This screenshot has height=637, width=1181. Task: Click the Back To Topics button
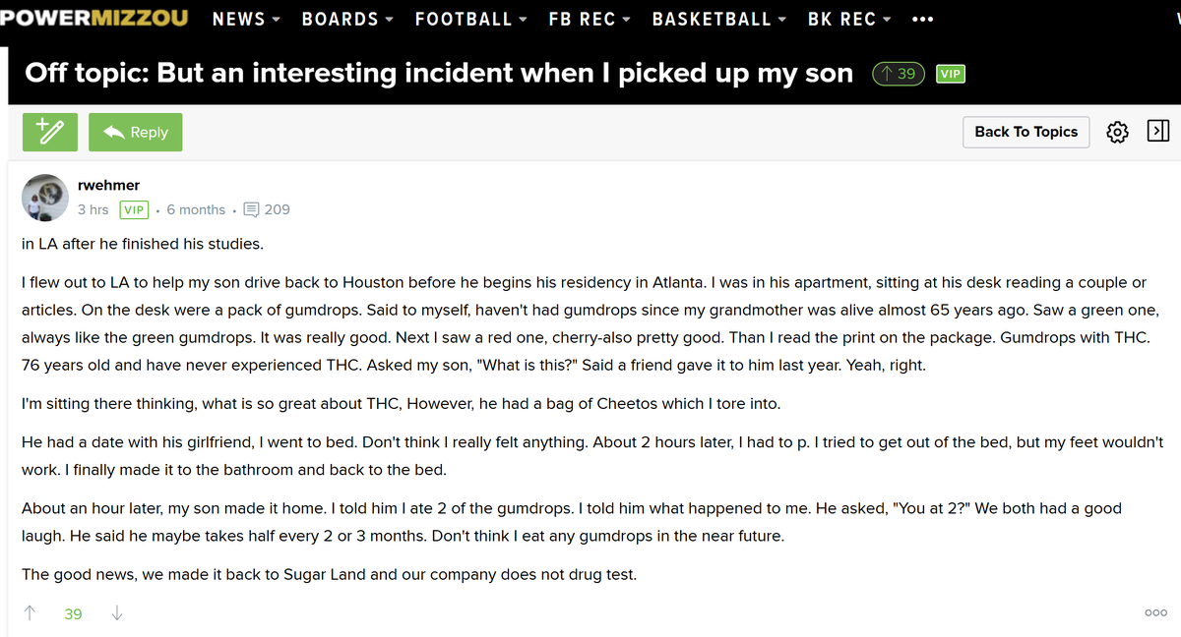click(1026, 132)
